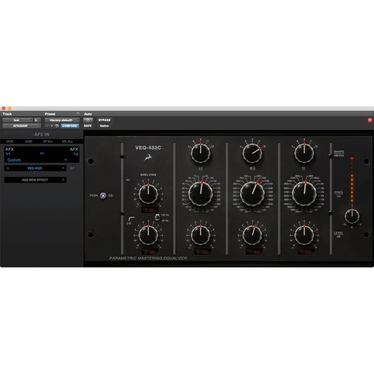374x374 pixels.
Task: Select previous preset with the minus button
Action: [x=47, y=126]
